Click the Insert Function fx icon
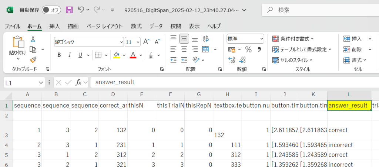Image resolution: width=379 pixels, height=167 pixels. pos(78,82)
